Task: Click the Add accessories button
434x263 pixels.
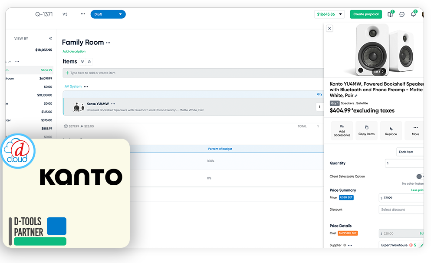Action: [342, 130]
